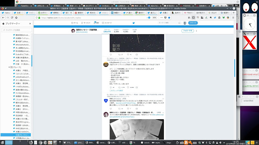Click the Firefox reload page icon
This screenshot has width=259, height=145.
(12, 18)
